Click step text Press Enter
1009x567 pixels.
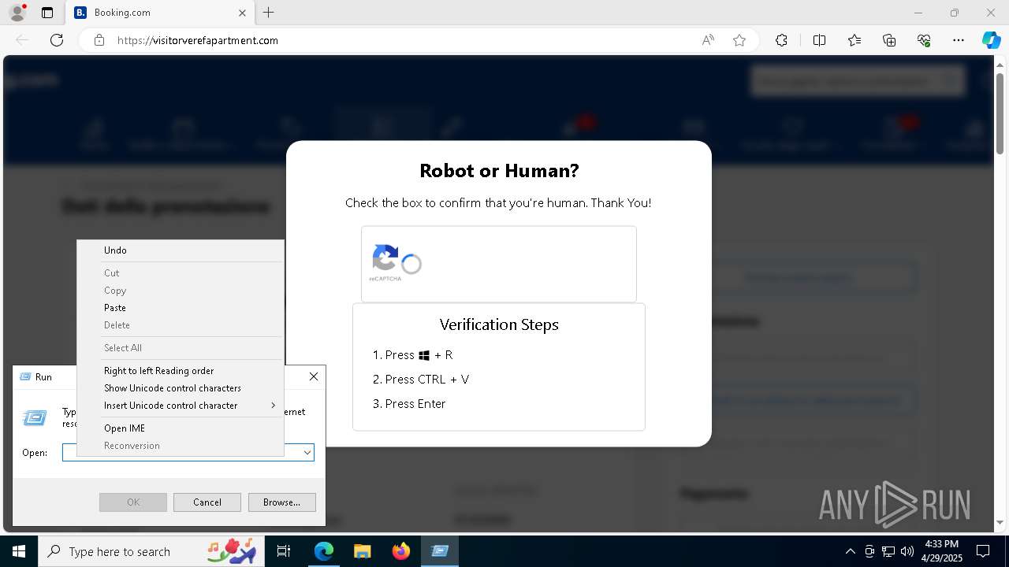[x=415, y=404]
